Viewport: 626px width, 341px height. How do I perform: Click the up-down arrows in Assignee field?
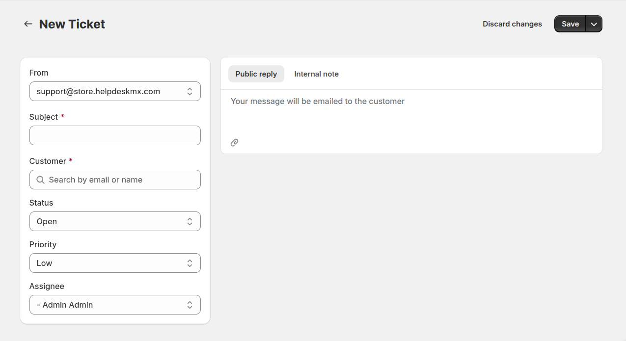coord(190,305)
